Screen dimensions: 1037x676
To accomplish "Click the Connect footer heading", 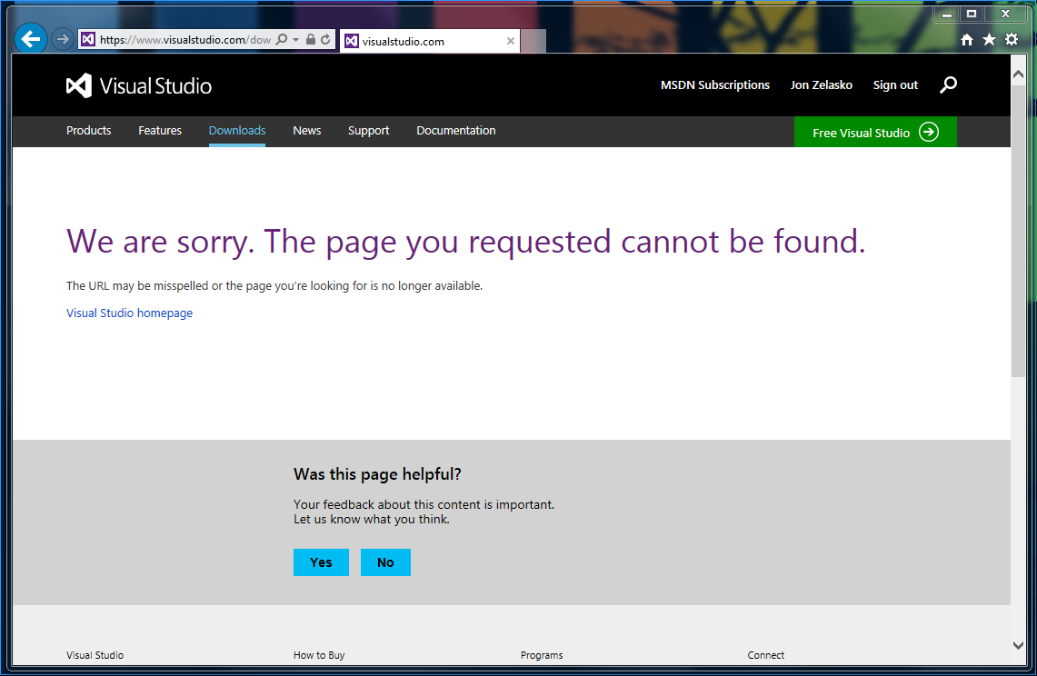I will [766, 655].
